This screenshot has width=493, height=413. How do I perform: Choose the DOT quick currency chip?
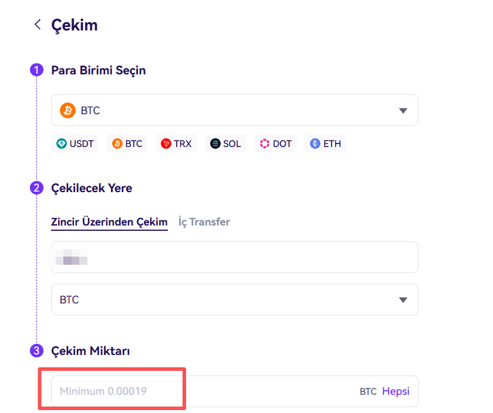pos(275,144)
